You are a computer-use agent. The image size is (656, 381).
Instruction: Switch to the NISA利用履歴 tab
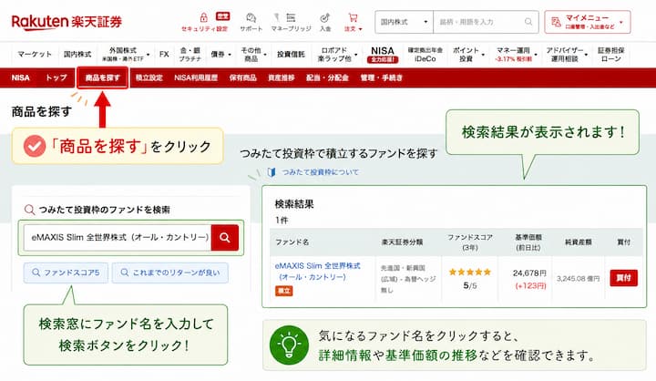click(196, 77)
